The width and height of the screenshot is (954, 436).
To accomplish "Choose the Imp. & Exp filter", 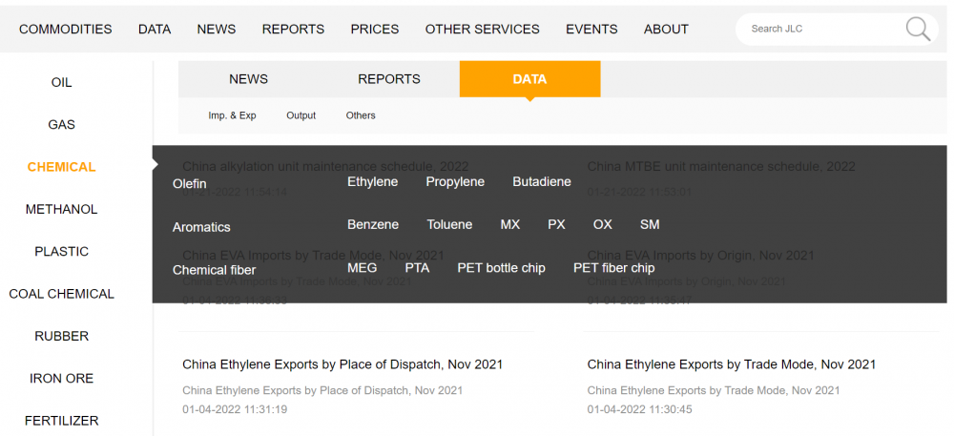I will point(233,115).
